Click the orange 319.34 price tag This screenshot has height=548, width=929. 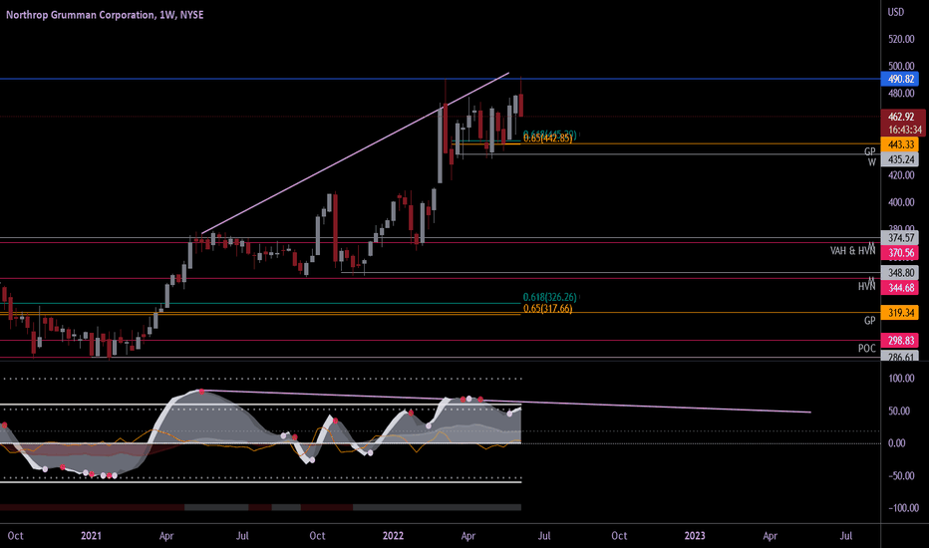pos(900,313)
